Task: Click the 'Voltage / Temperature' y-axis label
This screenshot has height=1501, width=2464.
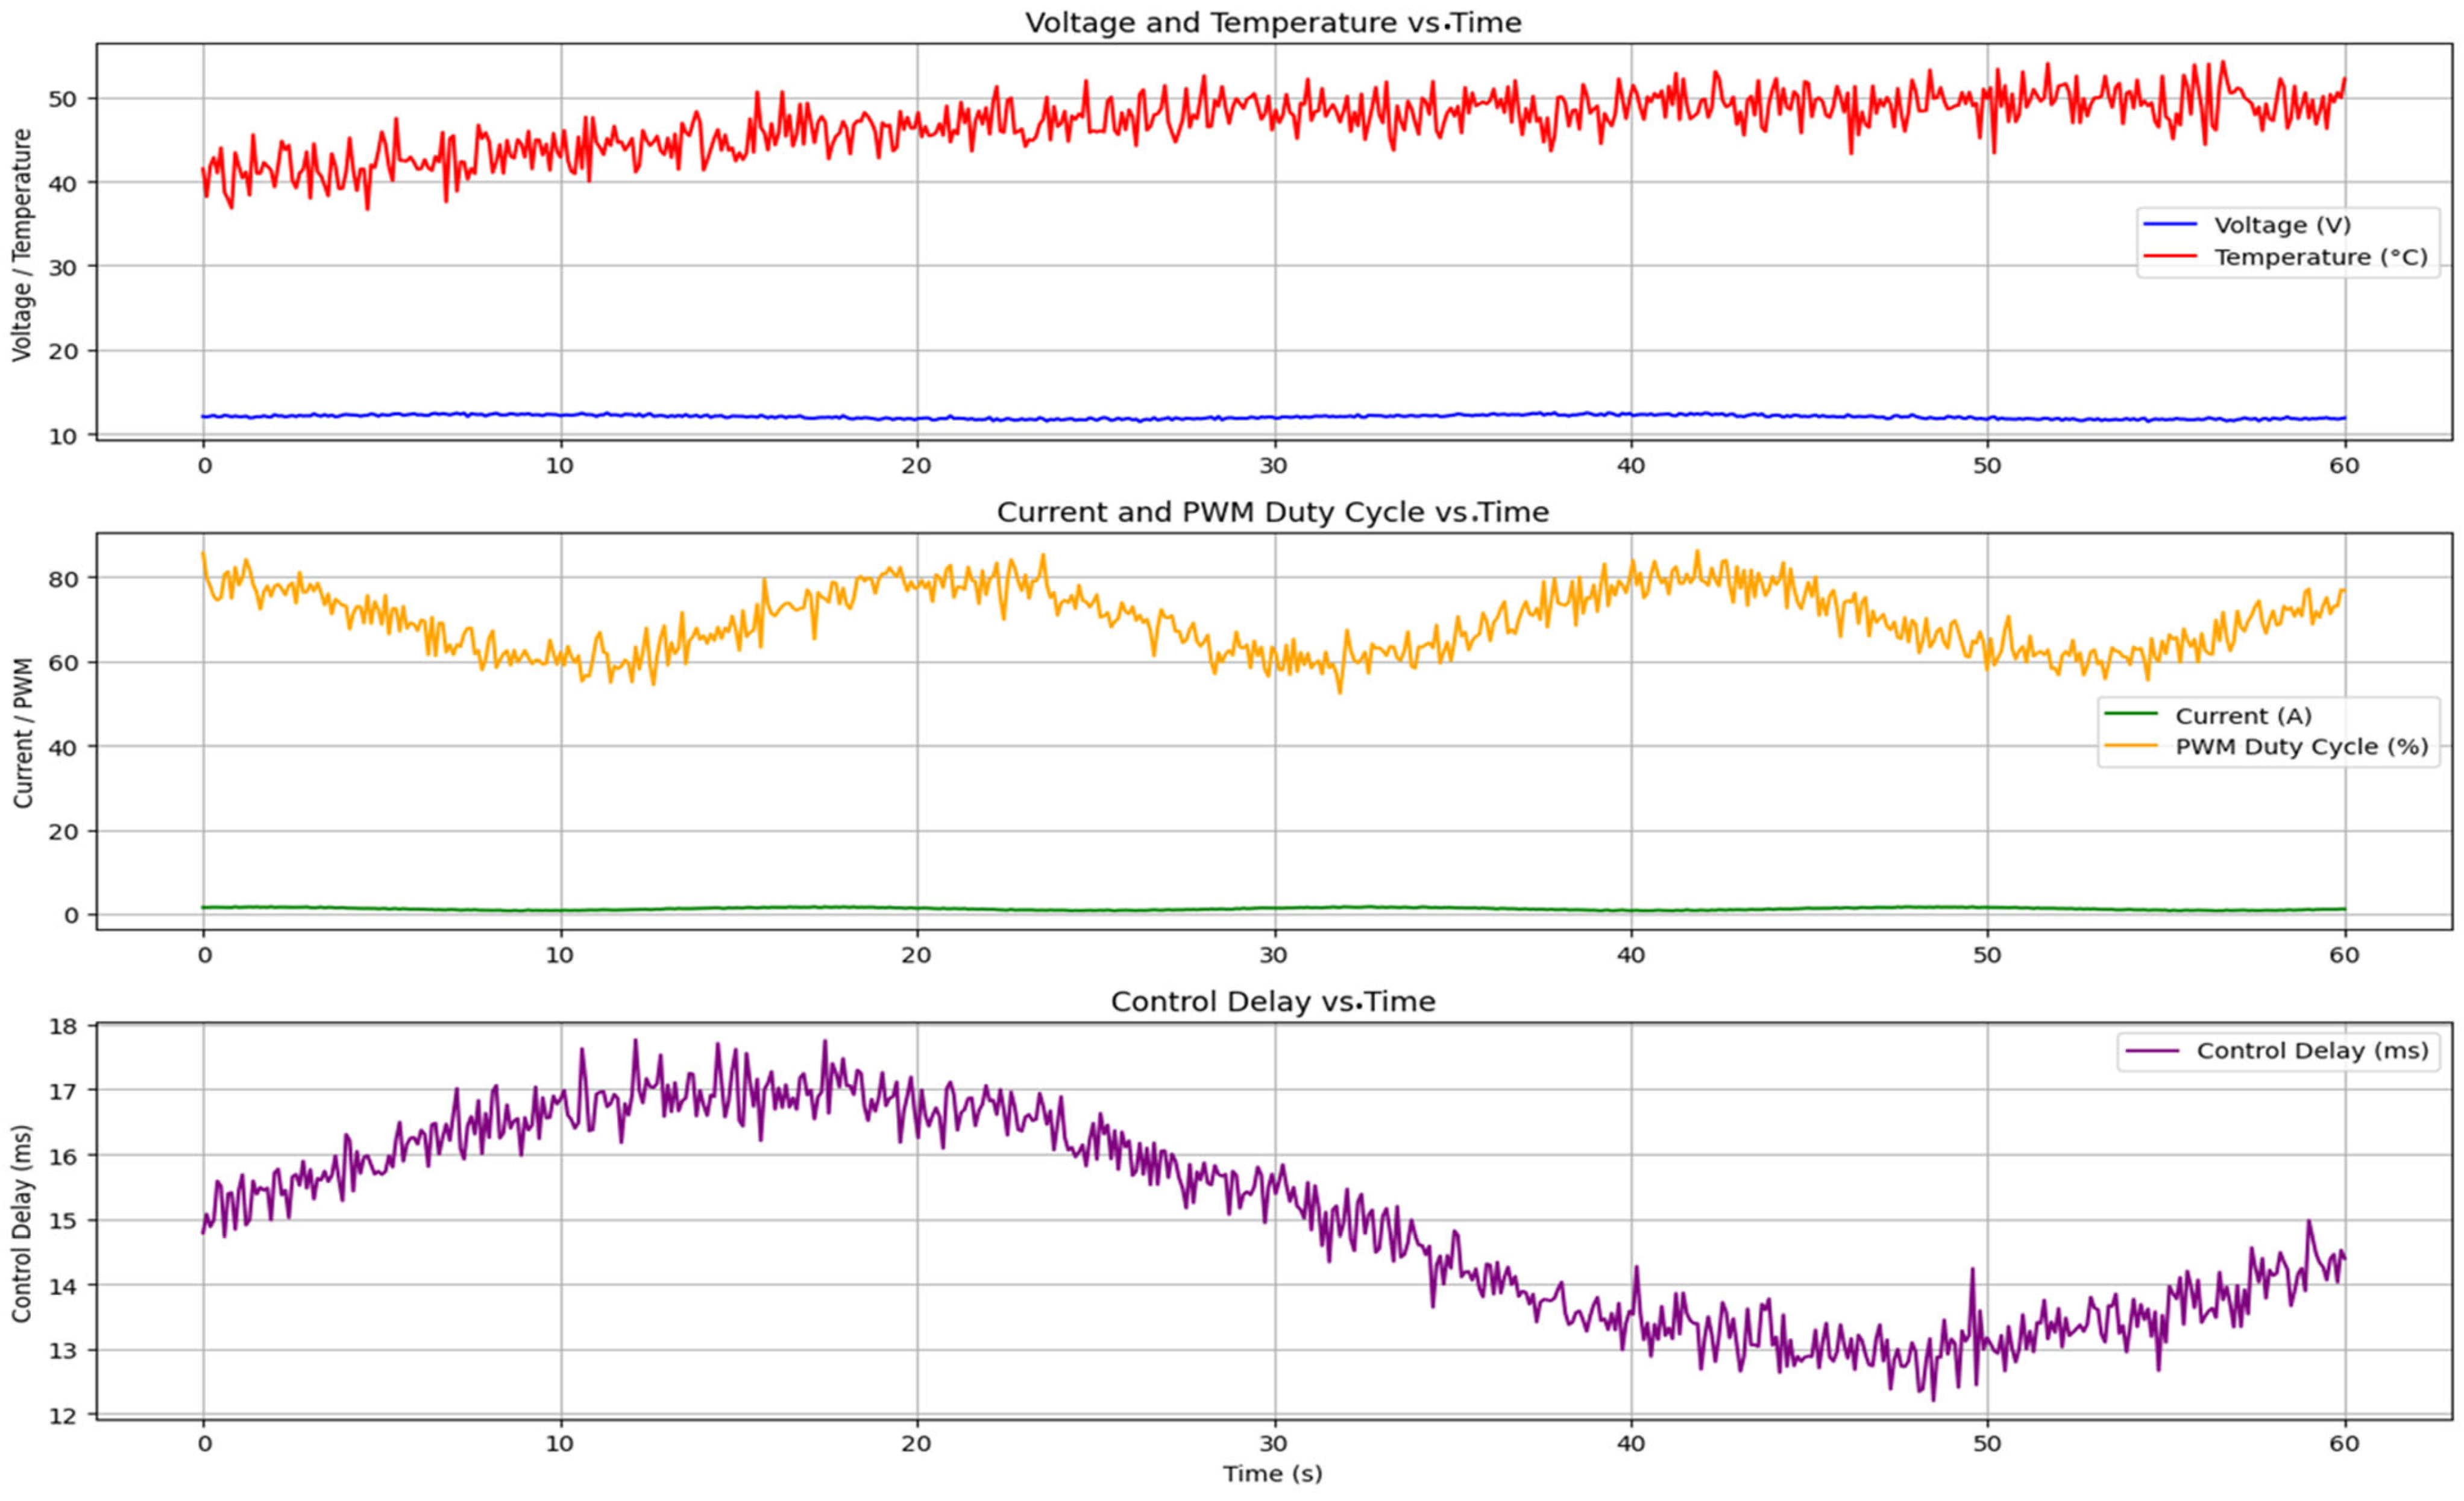Action: (x=22, y=245)
